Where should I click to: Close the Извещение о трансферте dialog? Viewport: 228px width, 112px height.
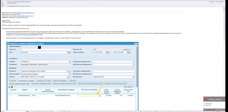pyautogui.click(x=137, y=44)
